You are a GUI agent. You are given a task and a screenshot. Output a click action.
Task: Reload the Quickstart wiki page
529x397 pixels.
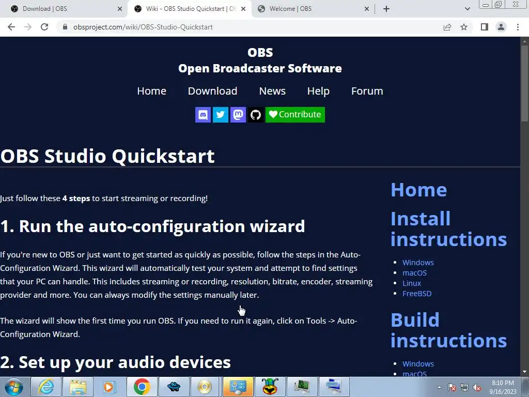click(x=44, y=27)
